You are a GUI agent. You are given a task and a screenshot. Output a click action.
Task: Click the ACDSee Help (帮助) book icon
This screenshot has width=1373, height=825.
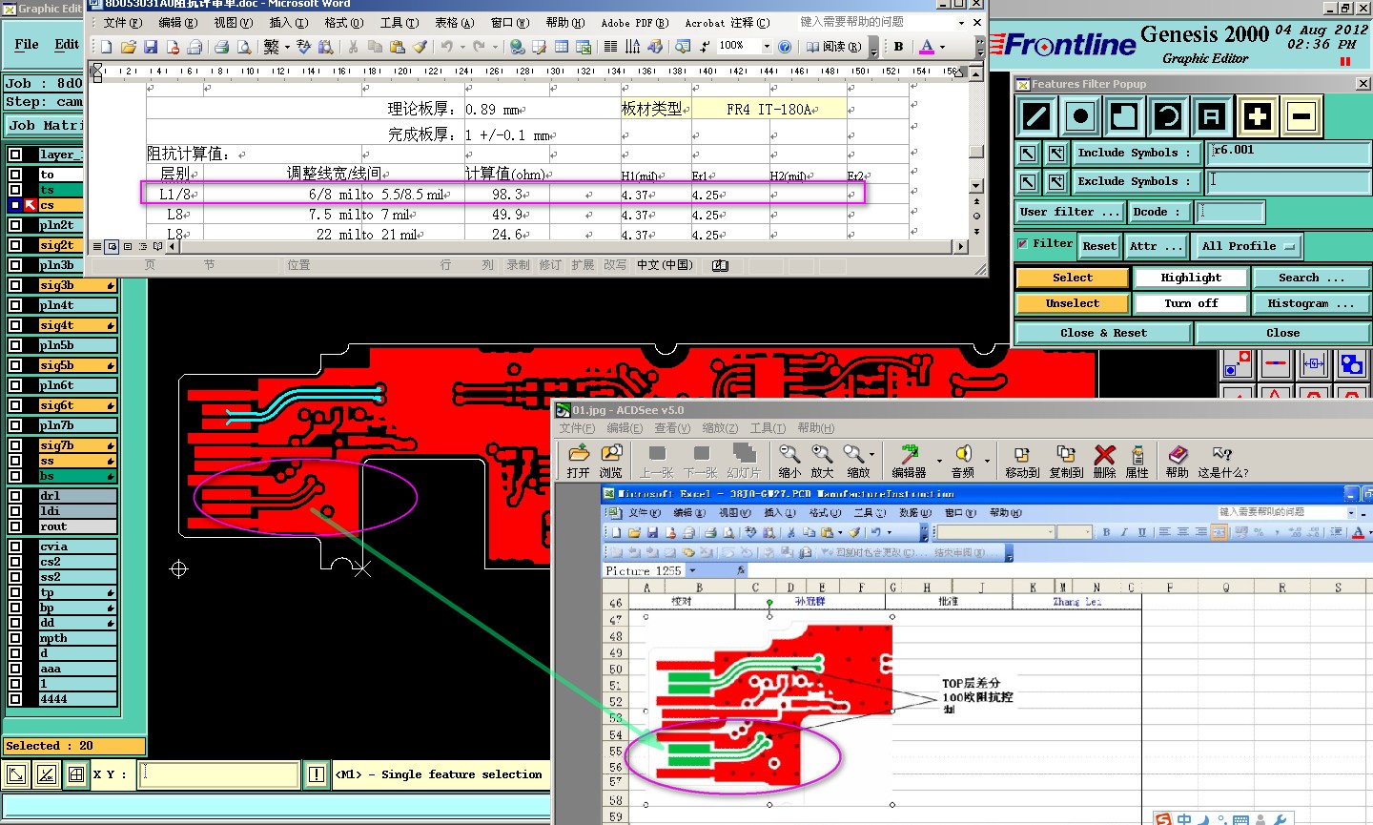[1178, 461]
